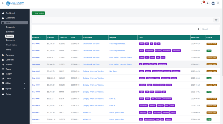
Task: Open the filter funnel icon
Action: 216,20
